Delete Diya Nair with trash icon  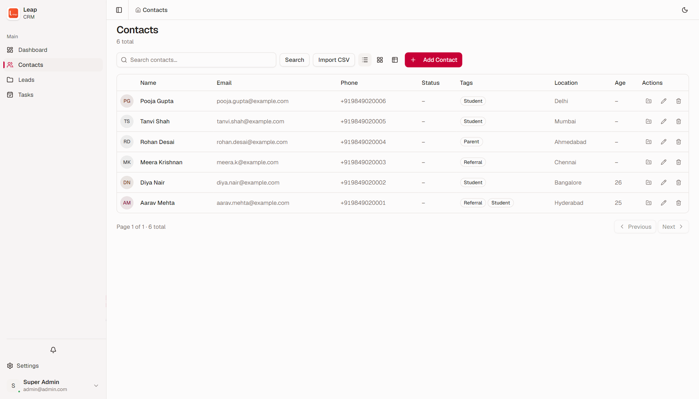678,183
